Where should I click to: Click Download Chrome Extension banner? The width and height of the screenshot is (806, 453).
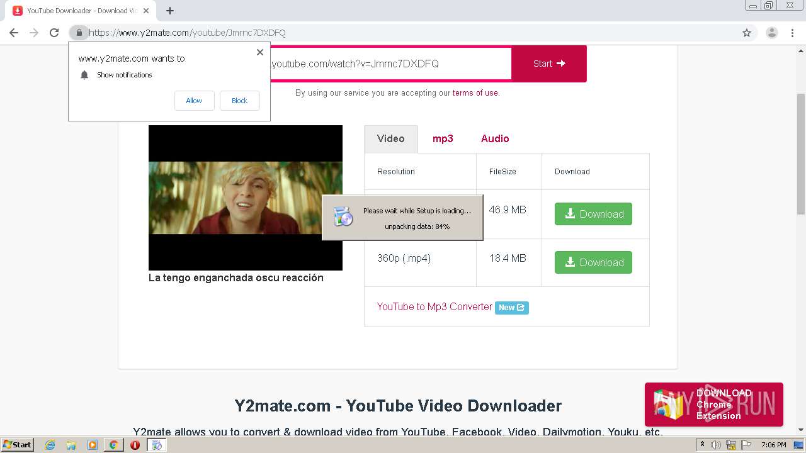point(714,405)
